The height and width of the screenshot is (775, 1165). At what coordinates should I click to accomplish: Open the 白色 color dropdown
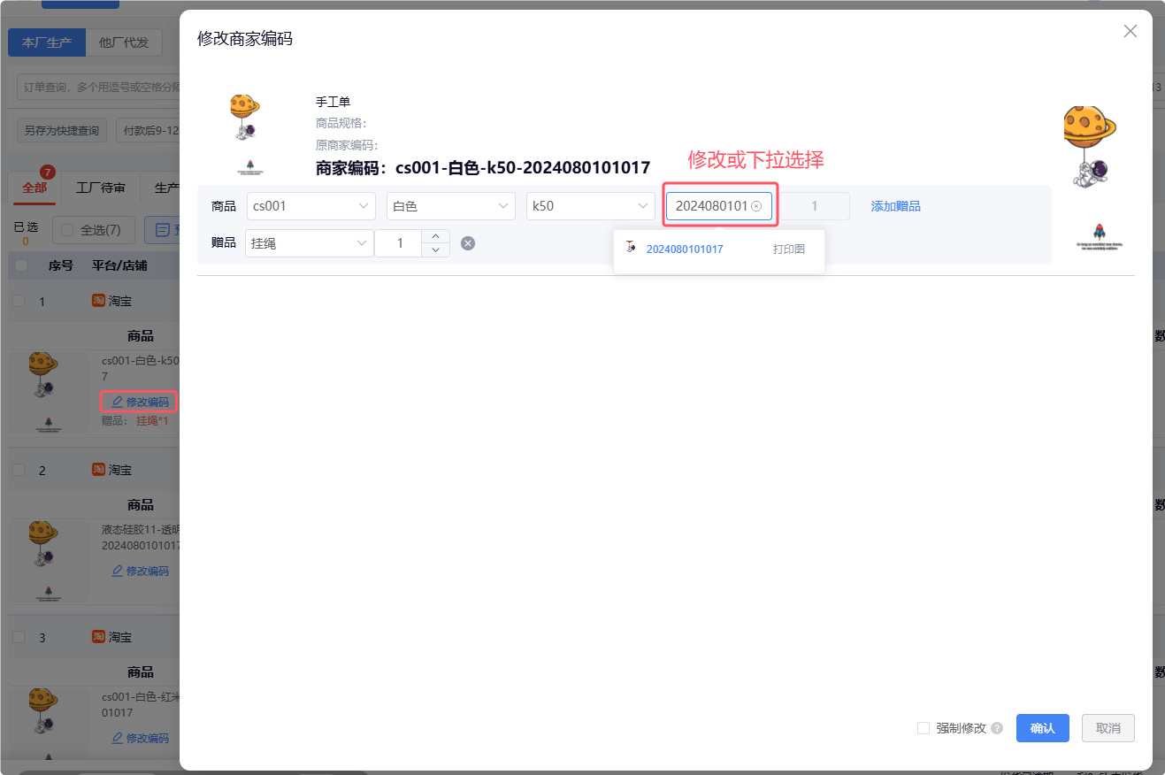[x=451, y=206]
